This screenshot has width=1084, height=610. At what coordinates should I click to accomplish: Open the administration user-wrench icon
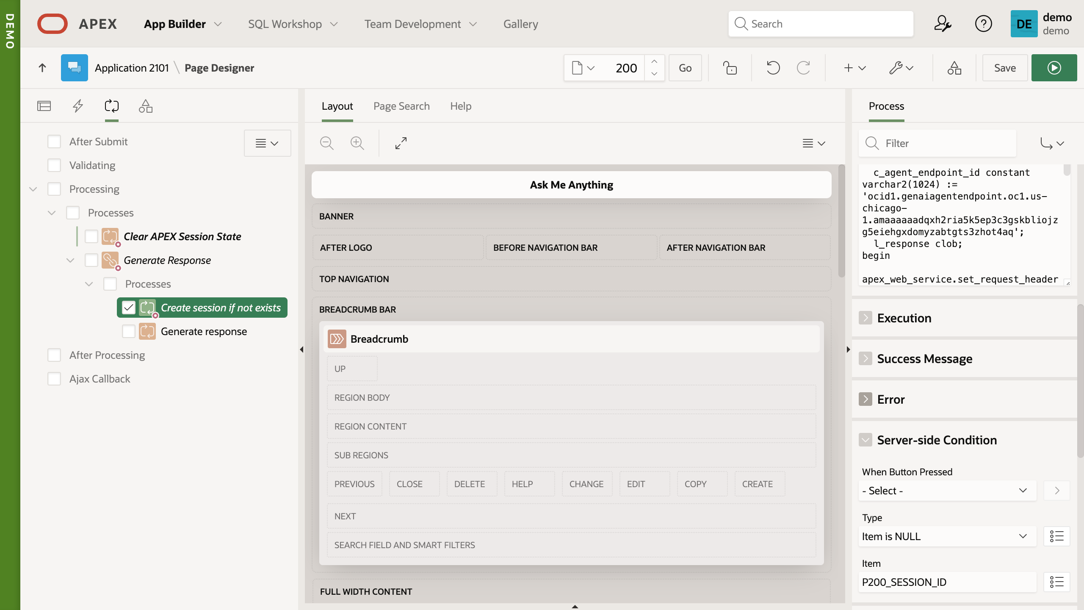click(x=943, y=24)
